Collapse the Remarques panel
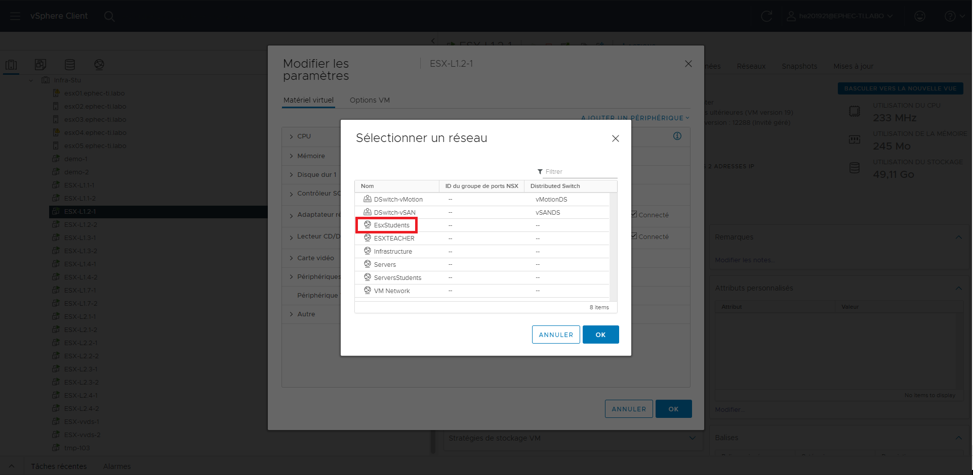The image size is (973, 475). (959, 237)
